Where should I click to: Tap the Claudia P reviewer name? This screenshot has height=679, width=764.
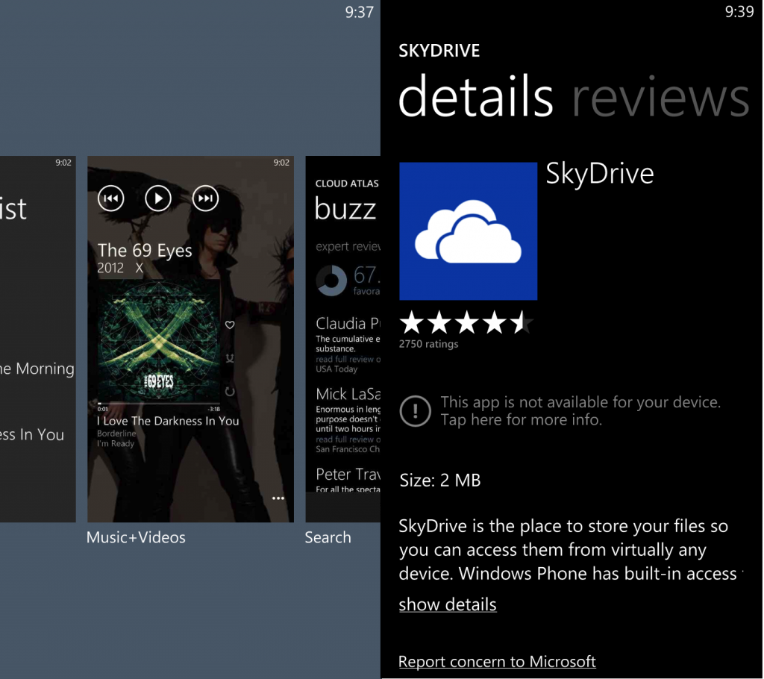[x=348, y=323]
